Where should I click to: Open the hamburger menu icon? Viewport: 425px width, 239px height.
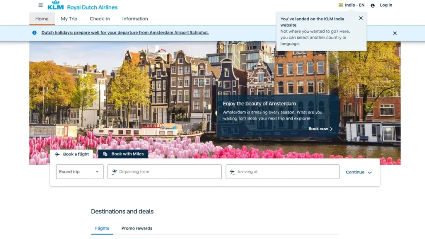(40, 5)
